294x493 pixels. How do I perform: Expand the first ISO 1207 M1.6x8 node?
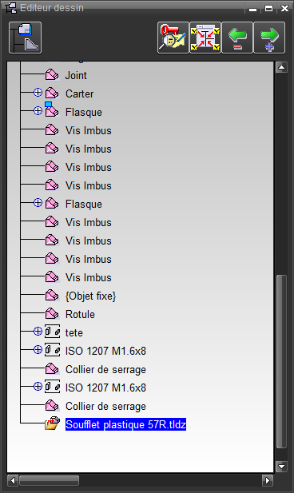[x=38, y=350]
